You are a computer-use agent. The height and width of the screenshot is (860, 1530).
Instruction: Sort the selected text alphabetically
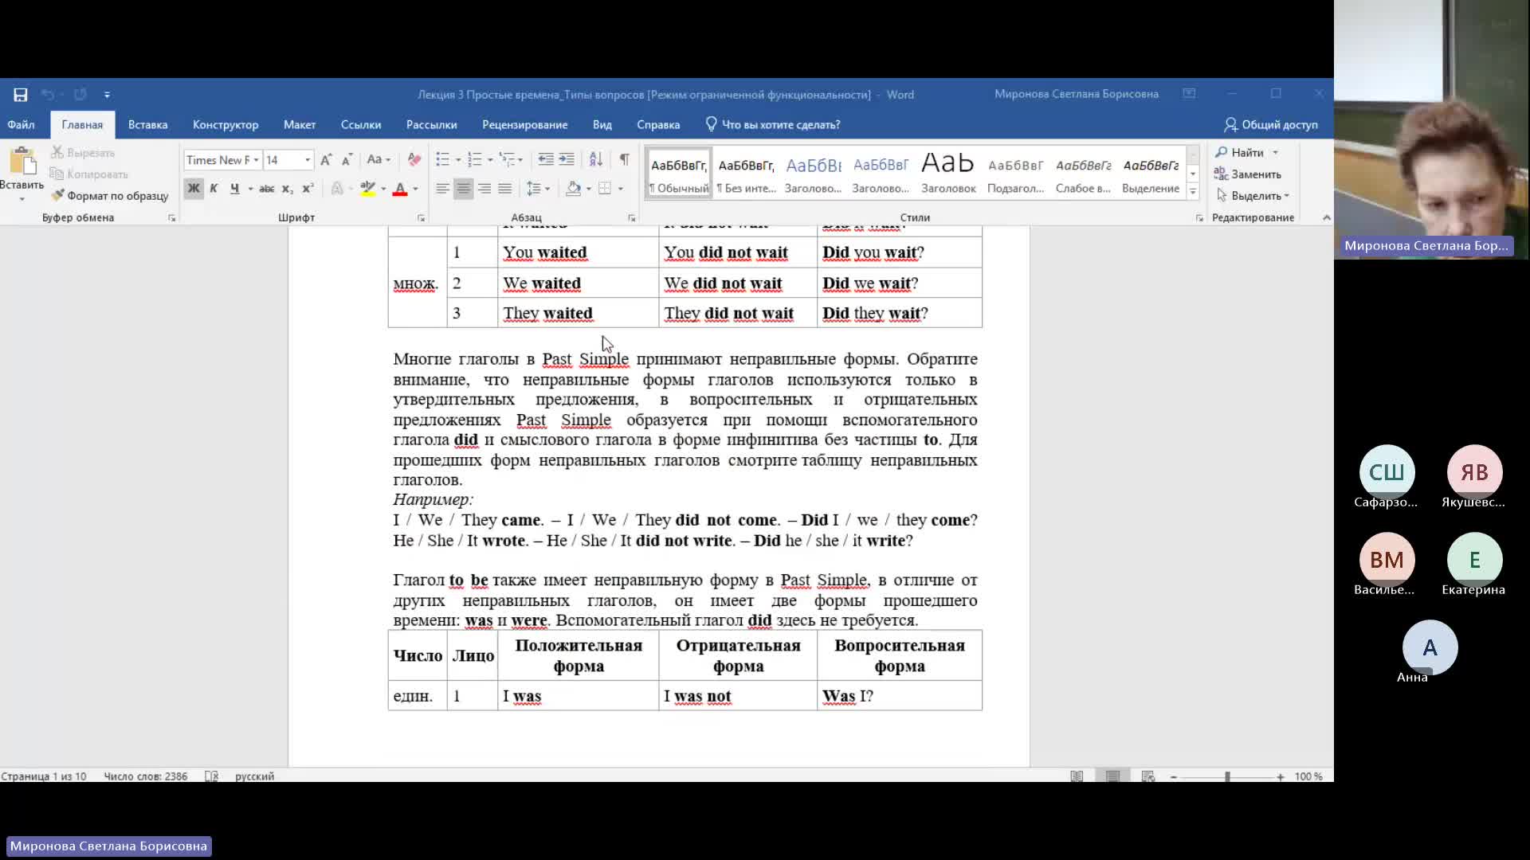point(596,160)
